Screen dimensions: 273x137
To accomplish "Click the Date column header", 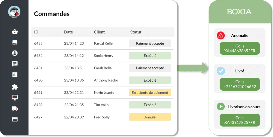I will 68,32.
